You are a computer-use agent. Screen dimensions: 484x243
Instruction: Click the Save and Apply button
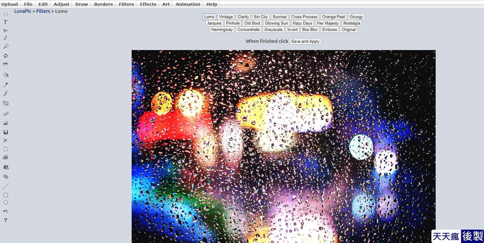tap(305, 41)
